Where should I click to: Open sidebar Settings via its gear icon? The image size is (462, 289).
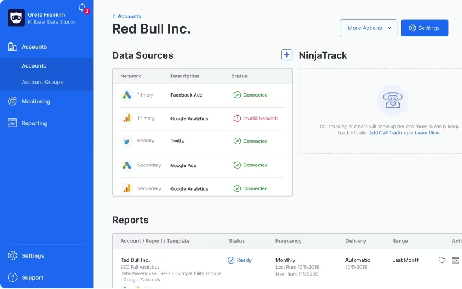pyautogui.click(x=12, y=255)
